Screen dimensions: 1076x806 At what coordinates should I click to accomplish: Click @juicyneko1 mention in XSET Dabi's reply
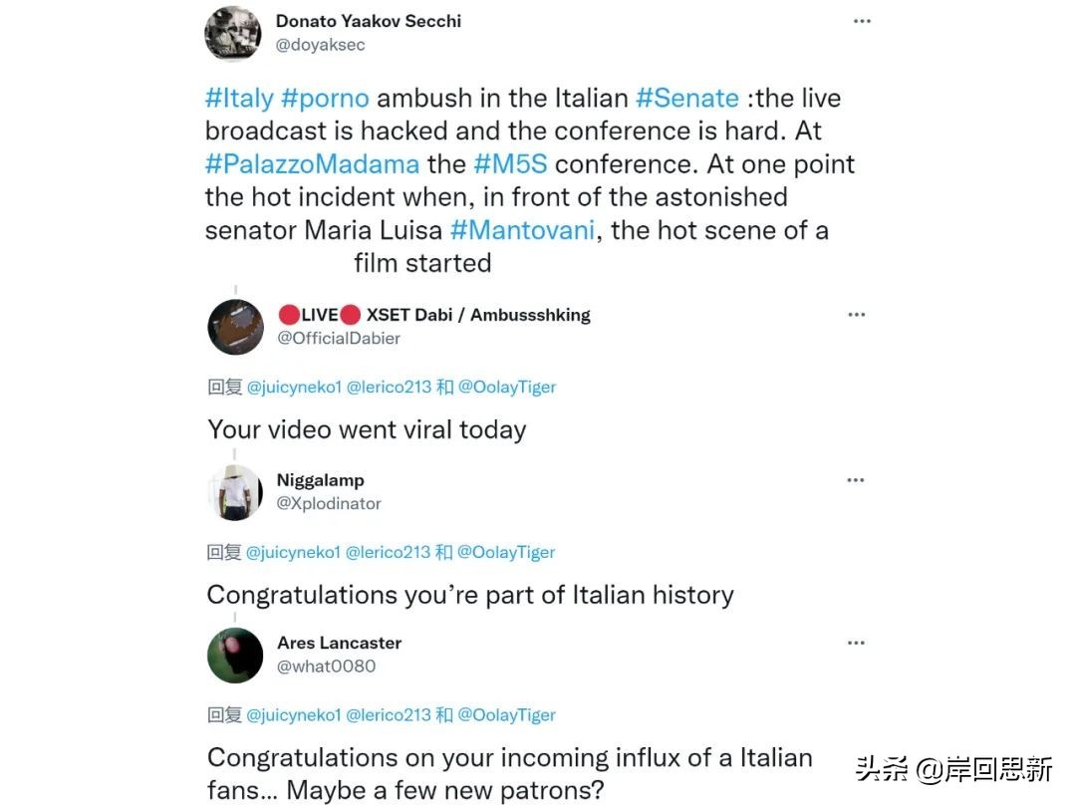(293, 388)
